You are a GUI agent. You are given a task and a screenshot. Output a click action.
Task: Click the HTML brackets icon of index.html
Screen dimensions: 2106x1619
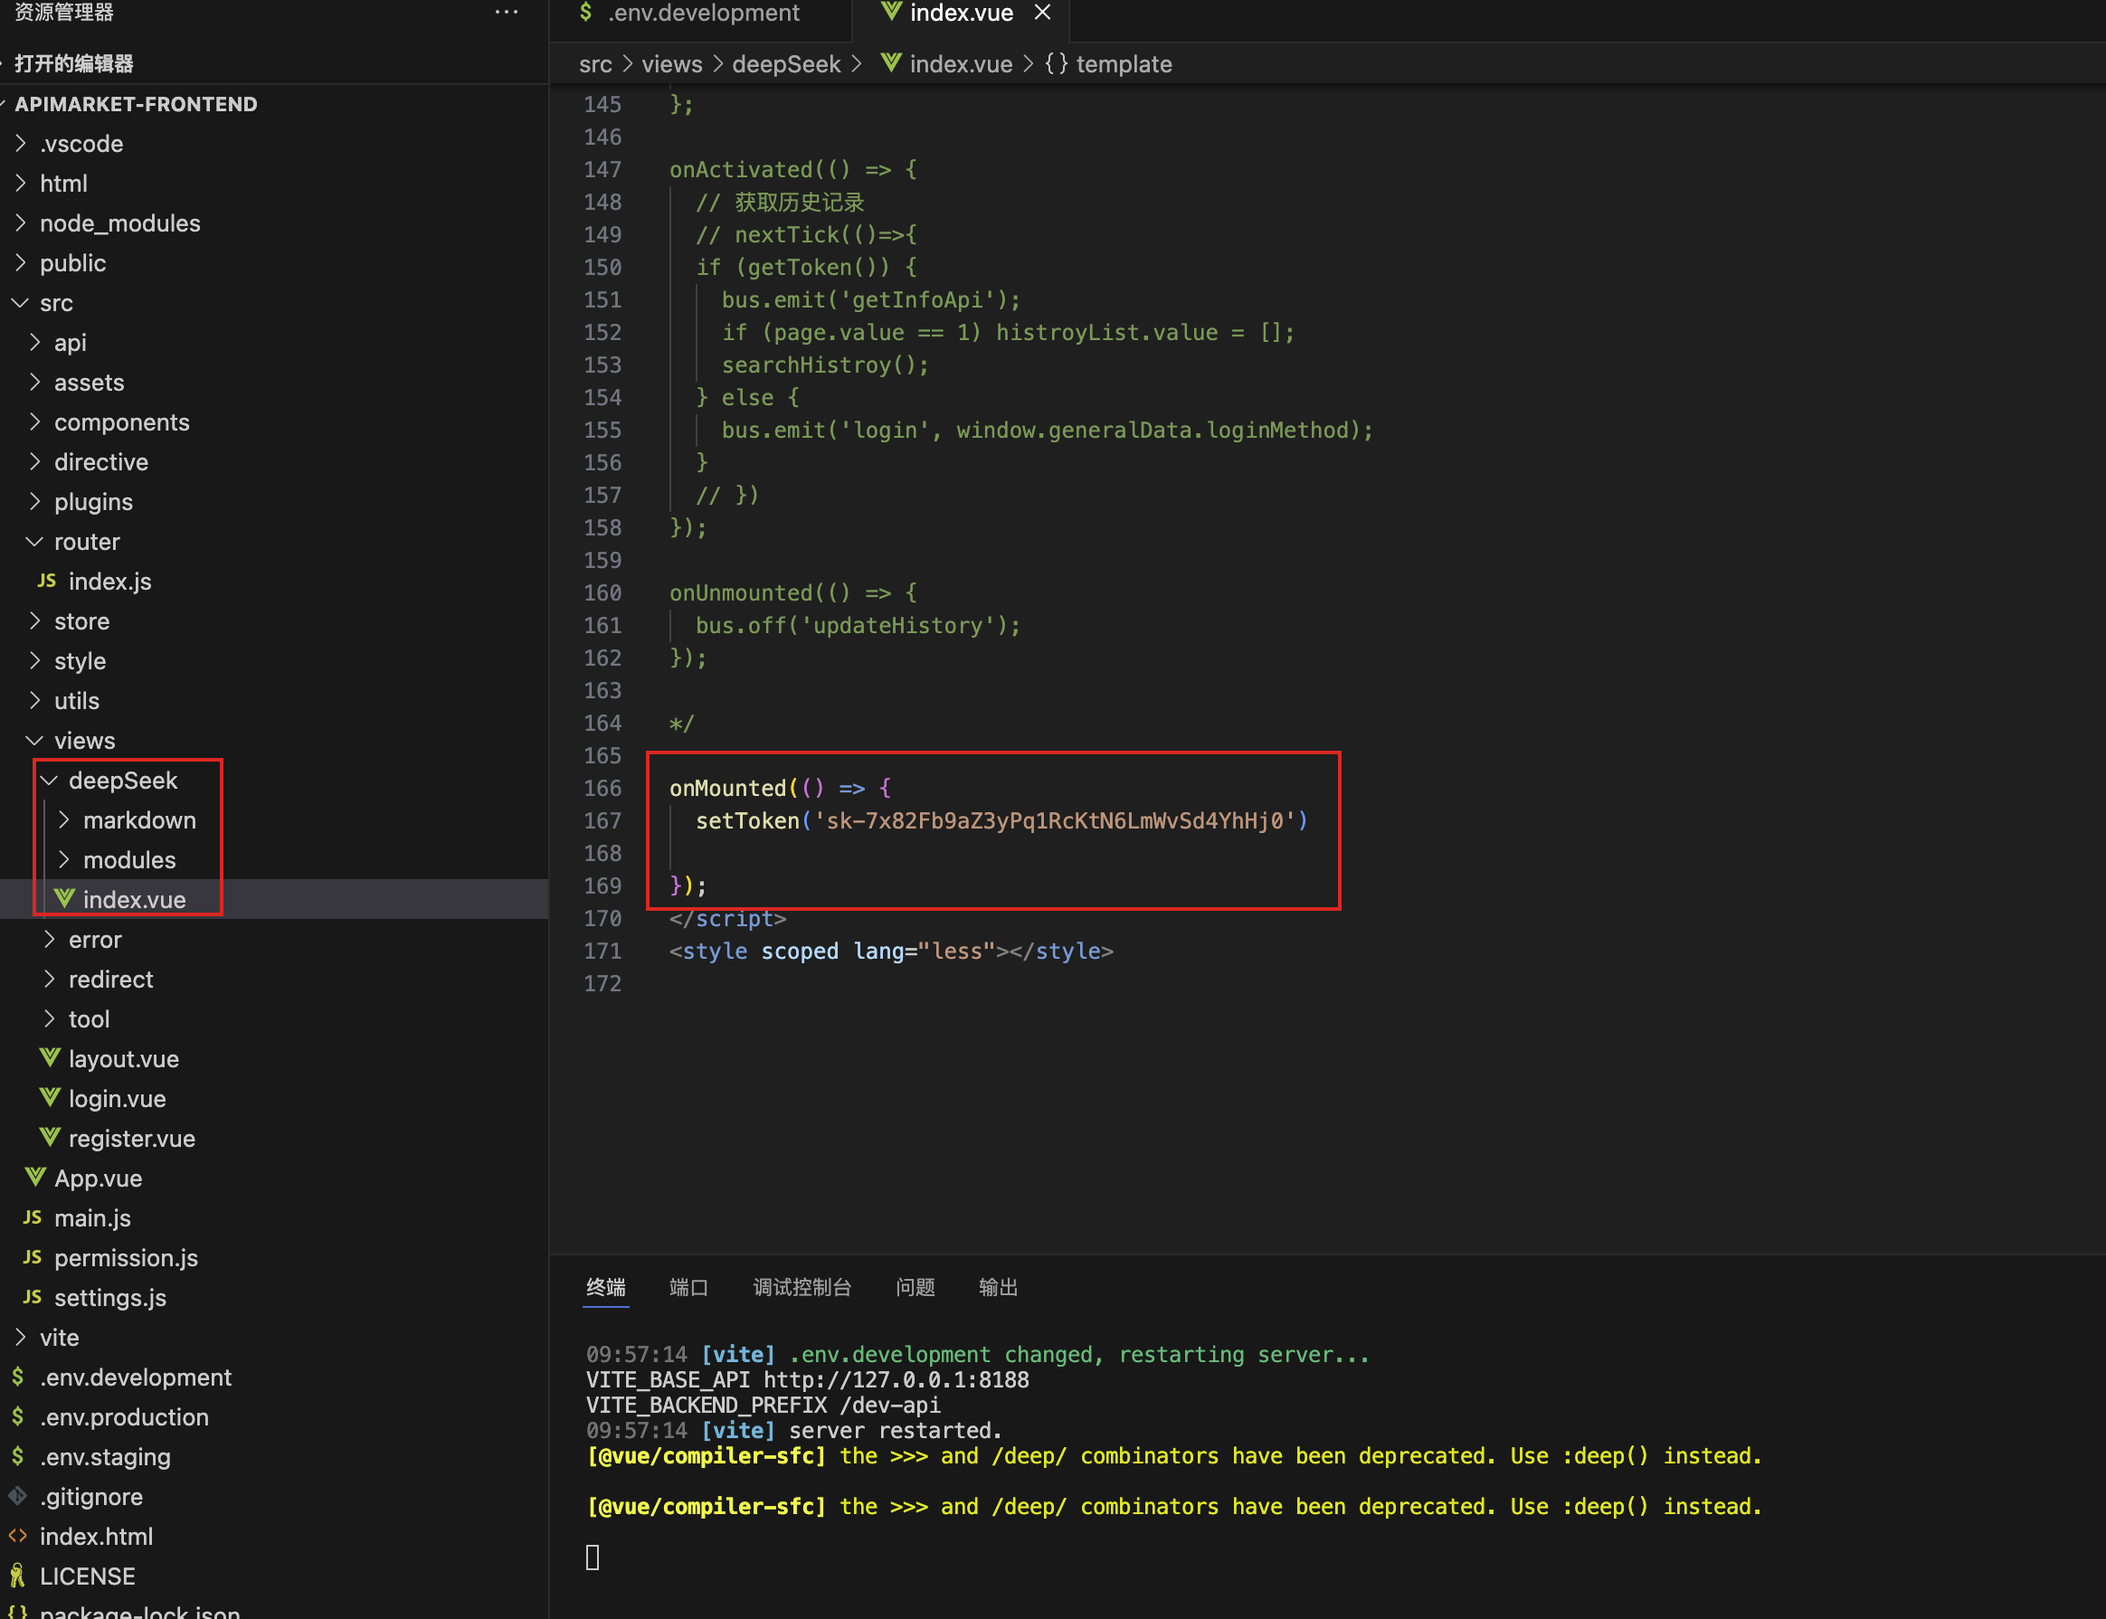[x=18, y=1536]
